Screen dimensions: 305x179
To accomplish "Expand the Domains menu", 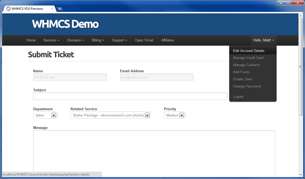I will (x=76, y=40).
